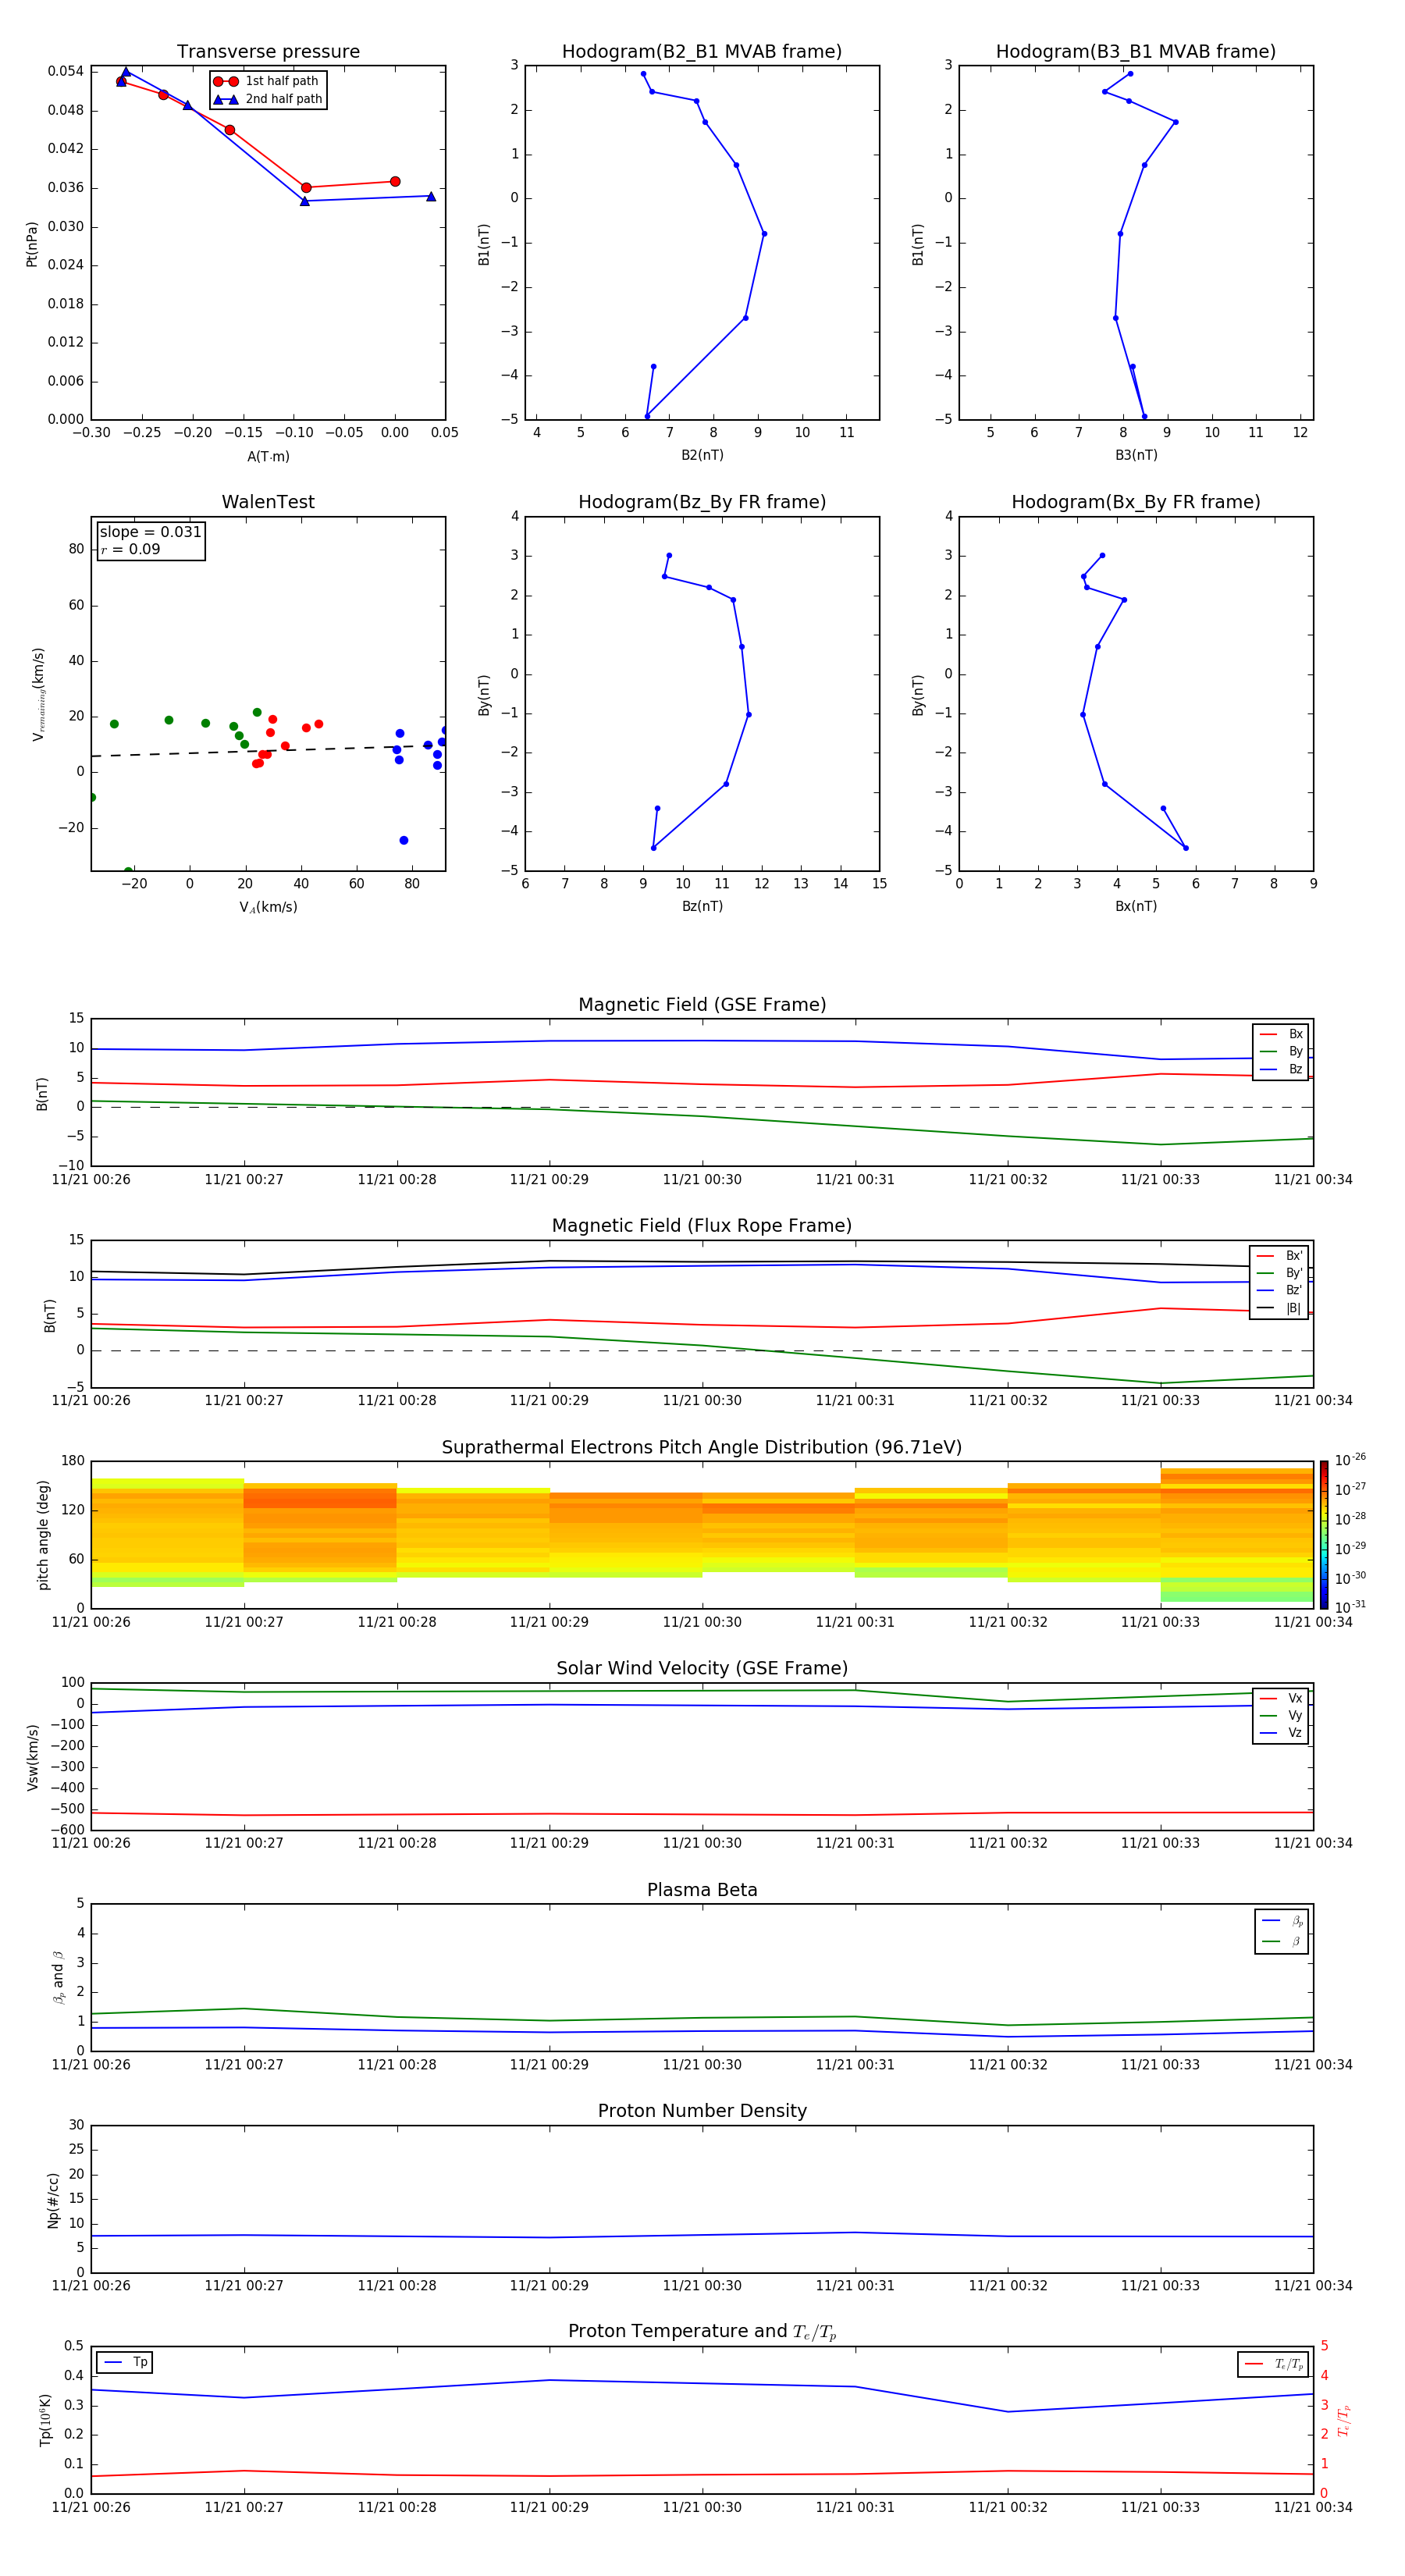This screenshot has height=2576, width=1405.
Task: Click the βp entry in Plasma Beta legend
Action: pos(1282,1921)
